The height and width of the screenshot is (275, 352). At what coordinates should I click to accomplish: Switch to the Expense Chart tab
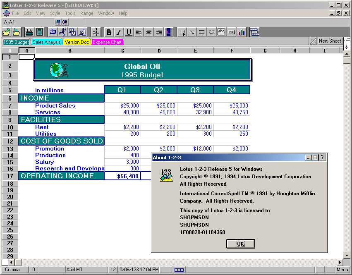click(x=107, y=42)
